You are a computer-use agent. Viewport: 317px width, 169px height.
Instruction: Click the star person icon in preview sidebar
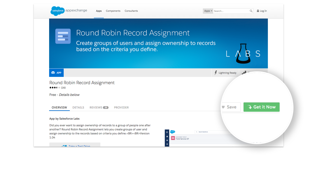[x=167, y=144]
